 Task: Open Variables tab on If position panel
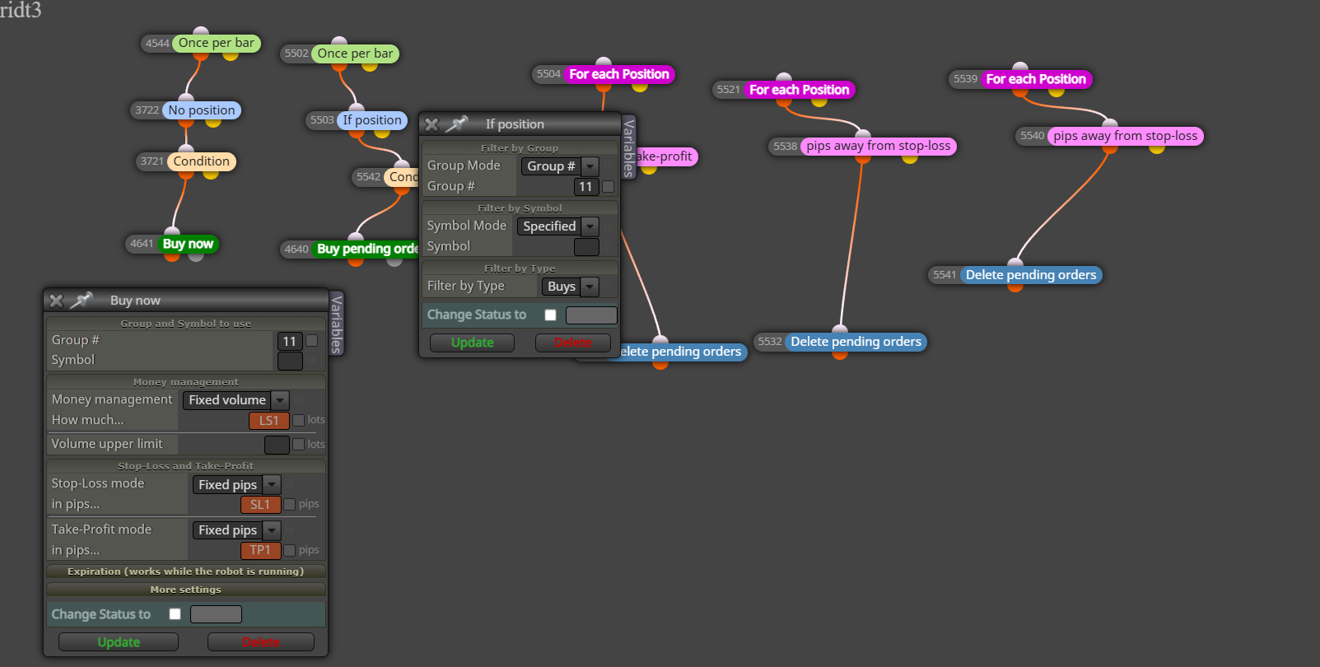(x=628, y=147)
